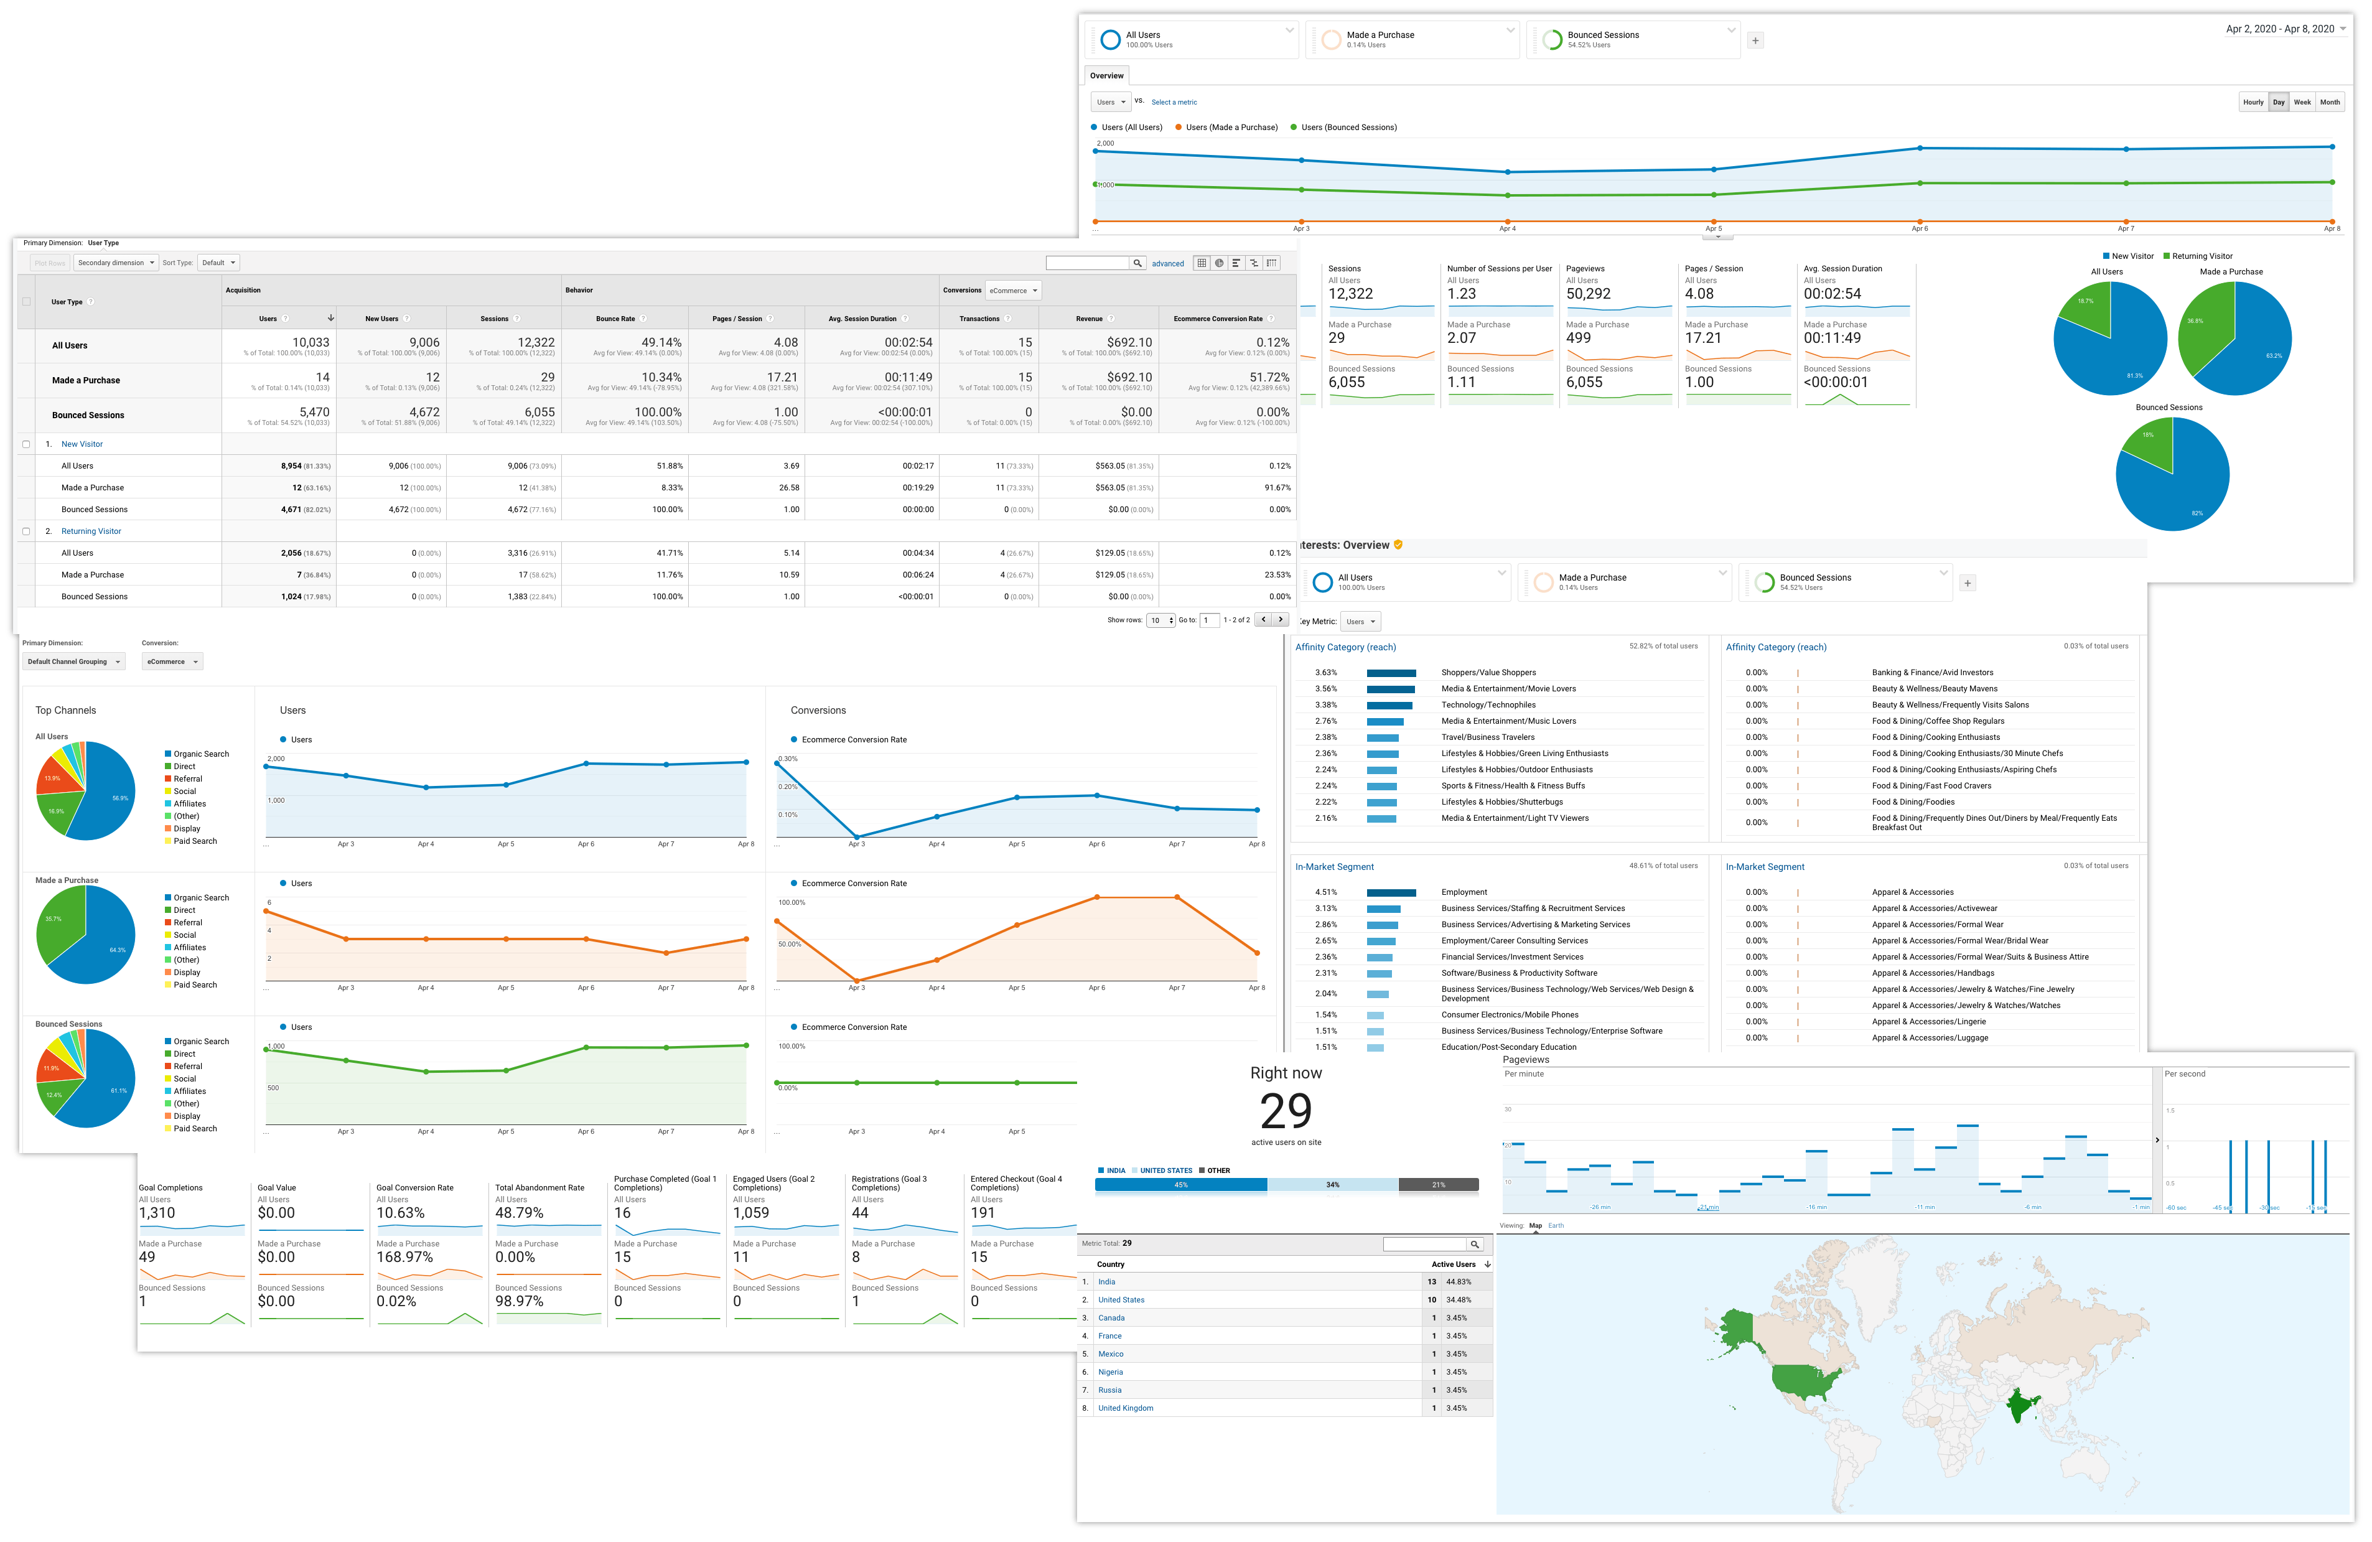Open Default Channel Grouping dropdown
Viewport: 2372px width, 1542px height.
(x=74, y=662)
